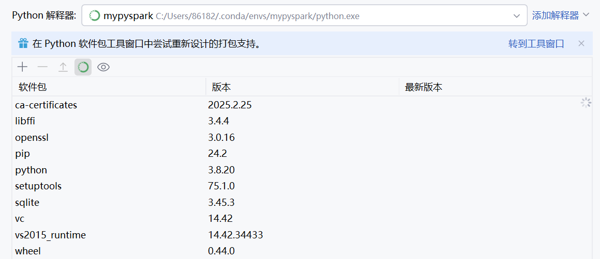This screenshot has width=600, height=259.
Task: Click version 75.1.0 cell
Action: pos(221,186)
